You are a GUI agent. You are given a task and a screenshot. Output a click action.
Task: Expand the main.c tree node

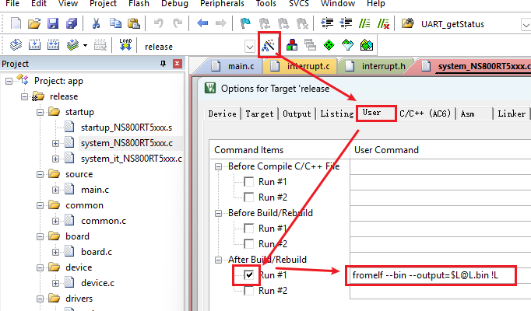pyautogui.click(x=55, y=190)
